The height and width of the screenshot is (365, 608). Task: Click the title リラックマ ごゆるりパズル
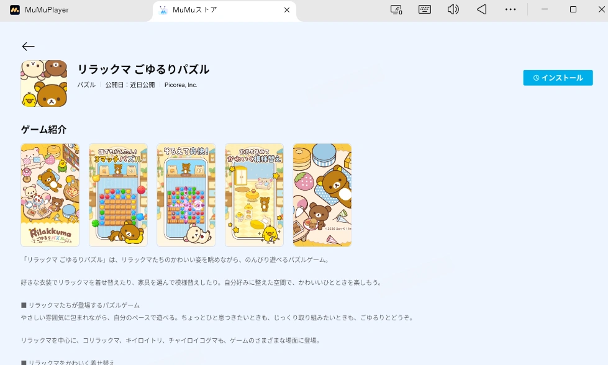pos(143,70)
